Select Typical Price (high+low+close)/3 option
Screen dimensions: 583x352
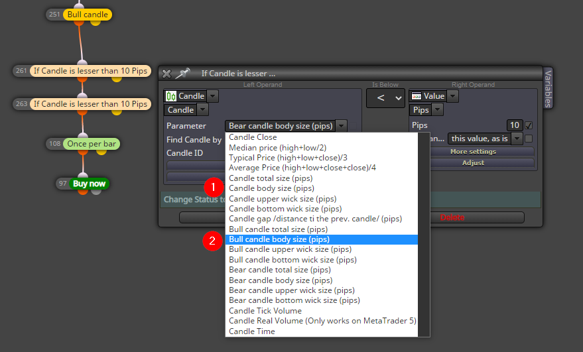[321, 158]
